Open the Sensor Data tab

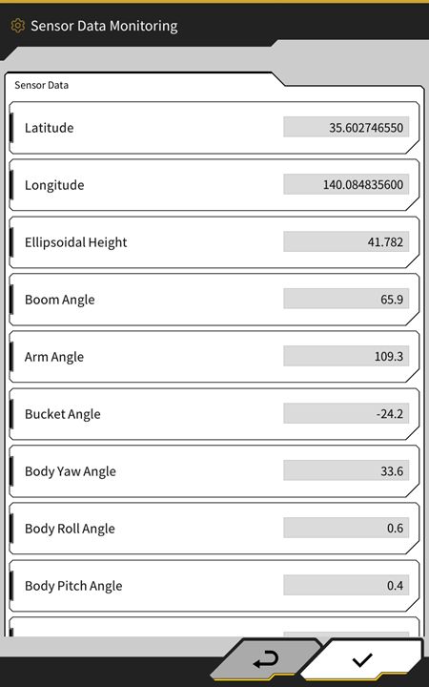[x=42, y=85]
